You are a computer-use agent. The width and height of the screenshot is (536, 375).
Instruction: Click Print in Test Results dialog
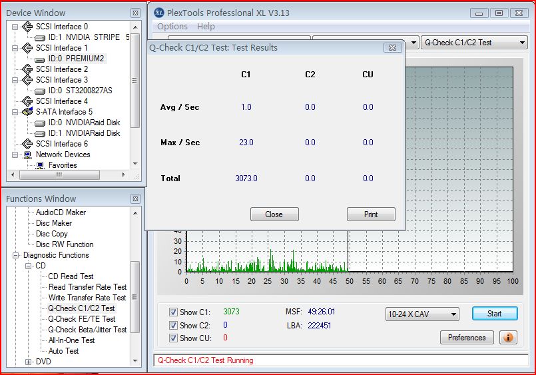click(371, 214)
